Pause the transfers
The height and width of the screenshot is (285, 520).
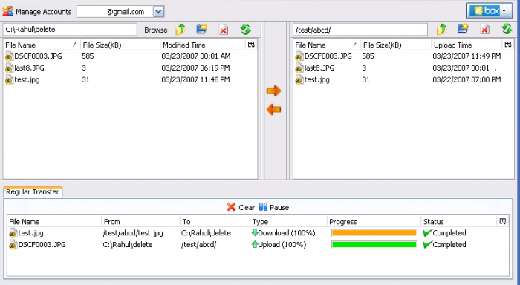274,207
